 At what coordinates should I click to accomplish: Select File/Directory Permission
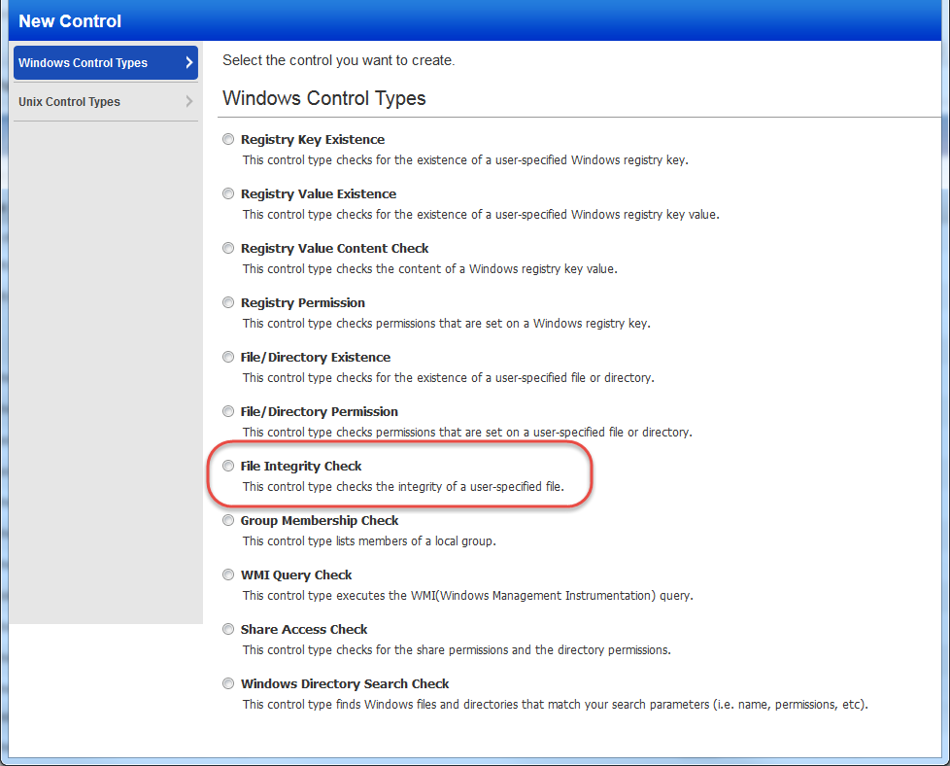[227, 411]
